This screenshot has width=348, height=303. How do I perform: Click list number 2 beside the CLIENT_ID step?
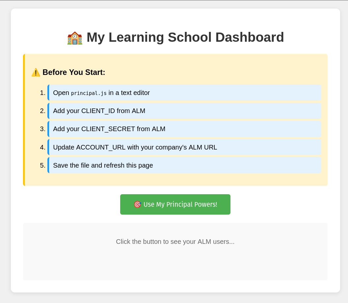click(x=43, y=111)
